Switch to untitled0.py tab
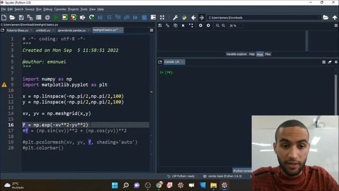 (43, 30)
